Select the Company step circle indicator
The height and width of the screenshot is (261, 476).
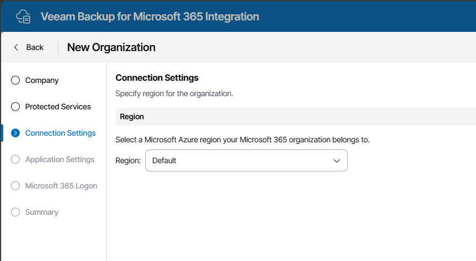[15, 80]
